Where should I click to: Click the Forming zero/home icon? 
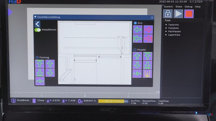[x=40, y=81]
